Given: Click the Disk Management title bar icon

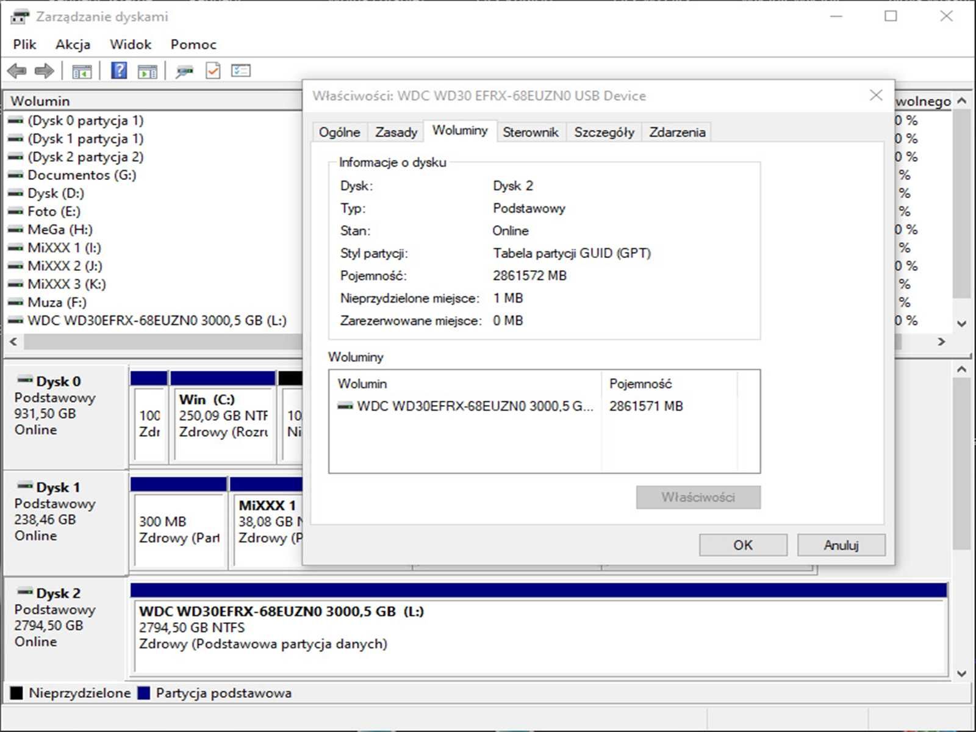Looking at the screenshot, I should [x=20, y=16].
